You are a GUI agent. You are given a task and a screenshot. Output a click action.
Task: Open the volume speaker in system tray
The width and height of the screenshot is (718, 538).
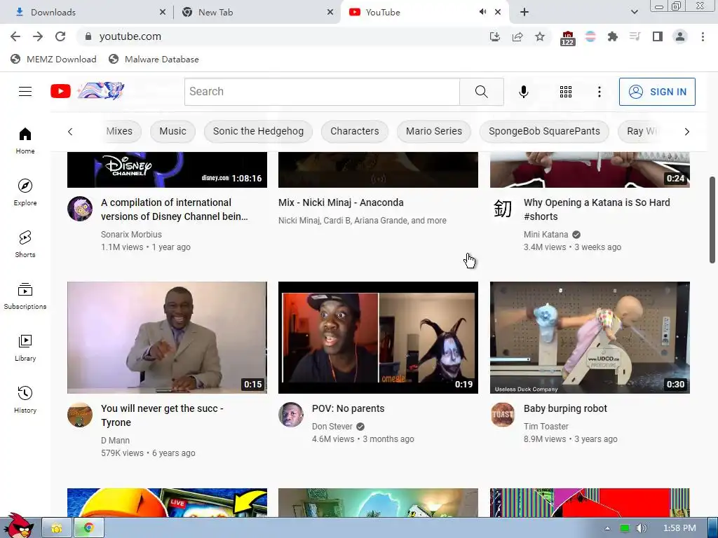[641, 528]
